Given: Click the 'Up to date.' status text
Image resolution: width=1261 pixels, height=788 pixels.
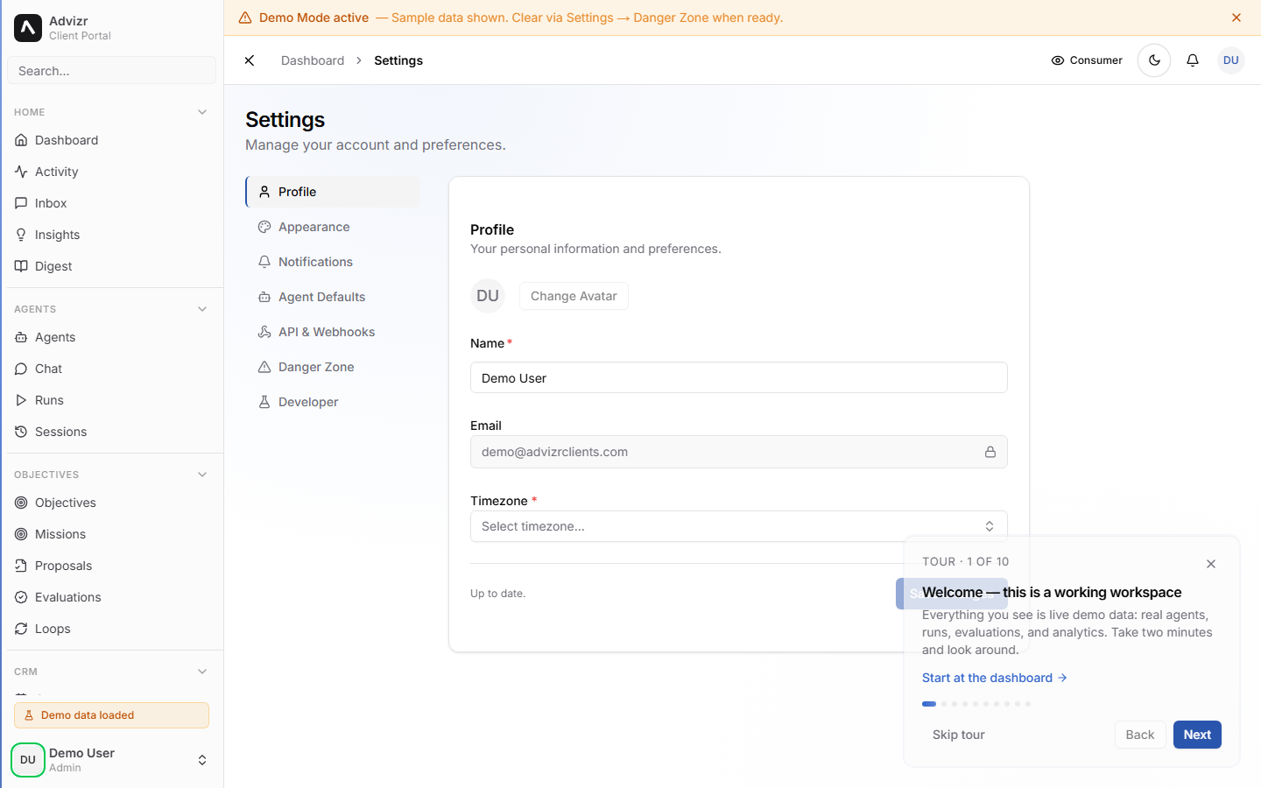Looking at the screenshot, I should tap(497, 594).
